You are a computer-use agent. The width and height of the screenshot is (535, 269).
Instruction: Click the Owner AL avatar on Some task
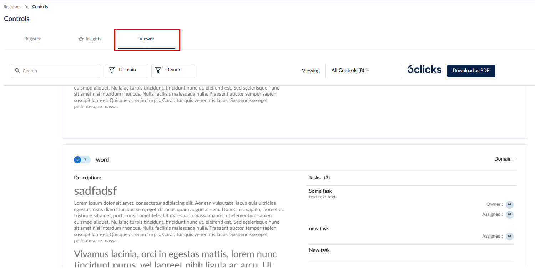click(510, 204)
